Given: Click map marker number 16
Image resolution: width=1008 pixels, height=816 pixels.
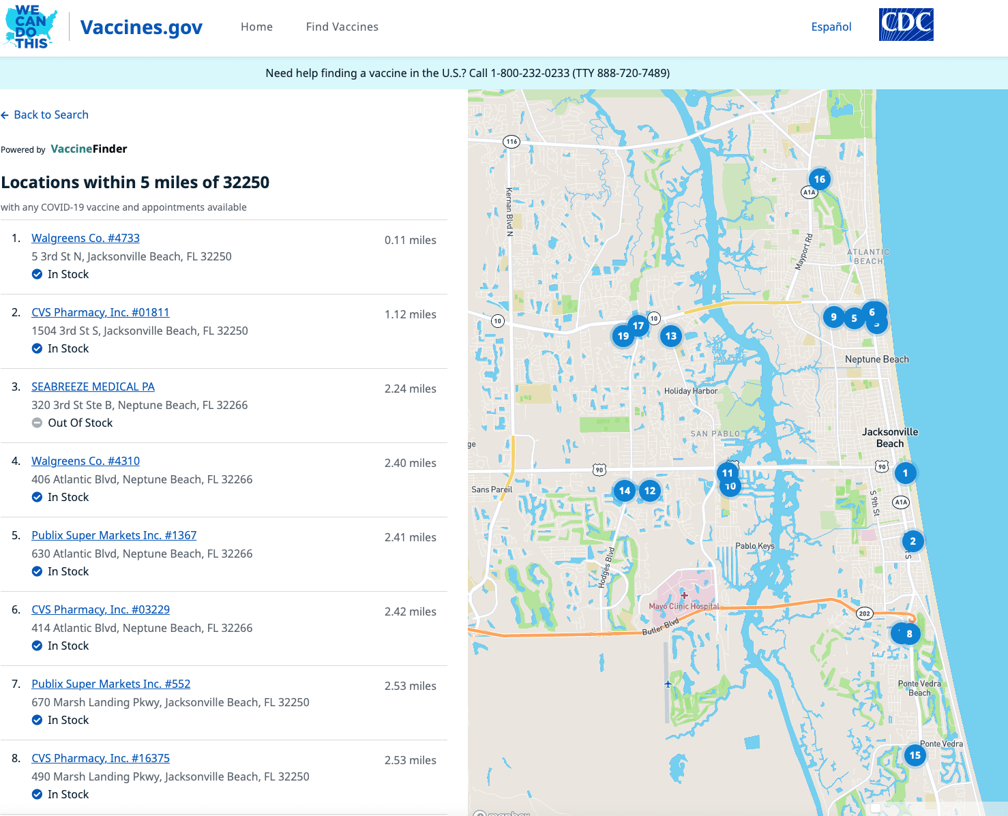Looking at the screenshot, I should [x=819, y=179].
